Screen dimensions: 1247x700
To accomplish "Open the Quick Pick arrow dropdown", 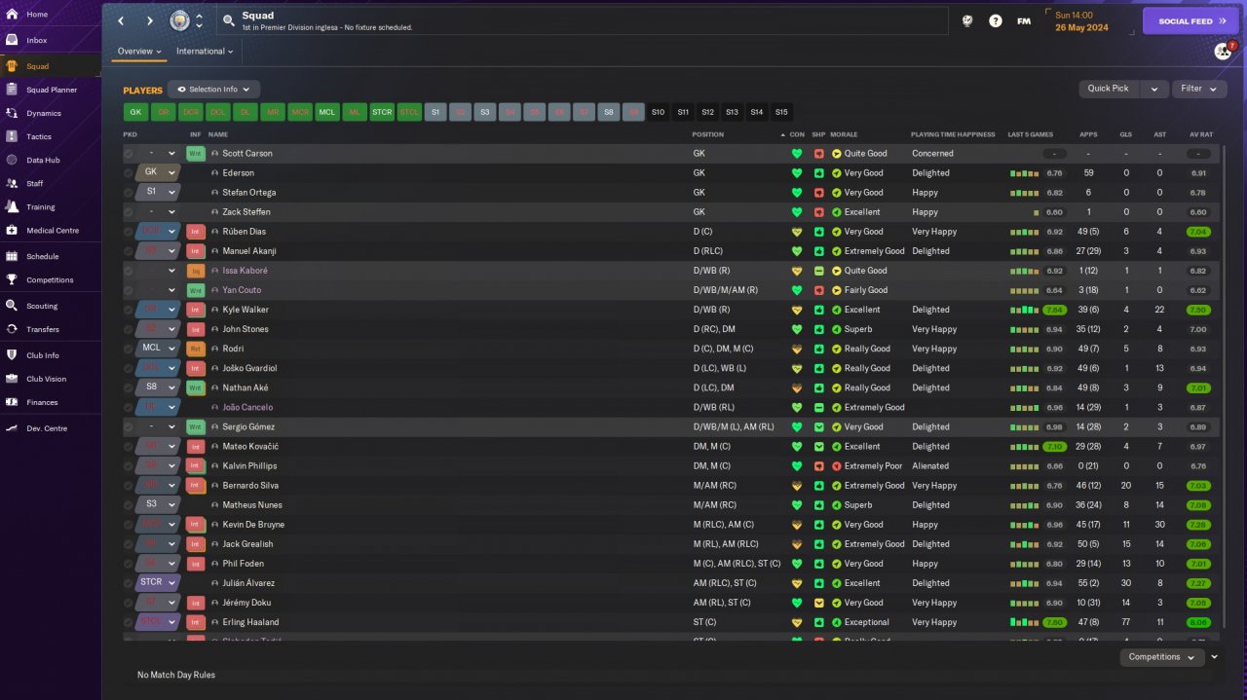I will pos(1154,89).
